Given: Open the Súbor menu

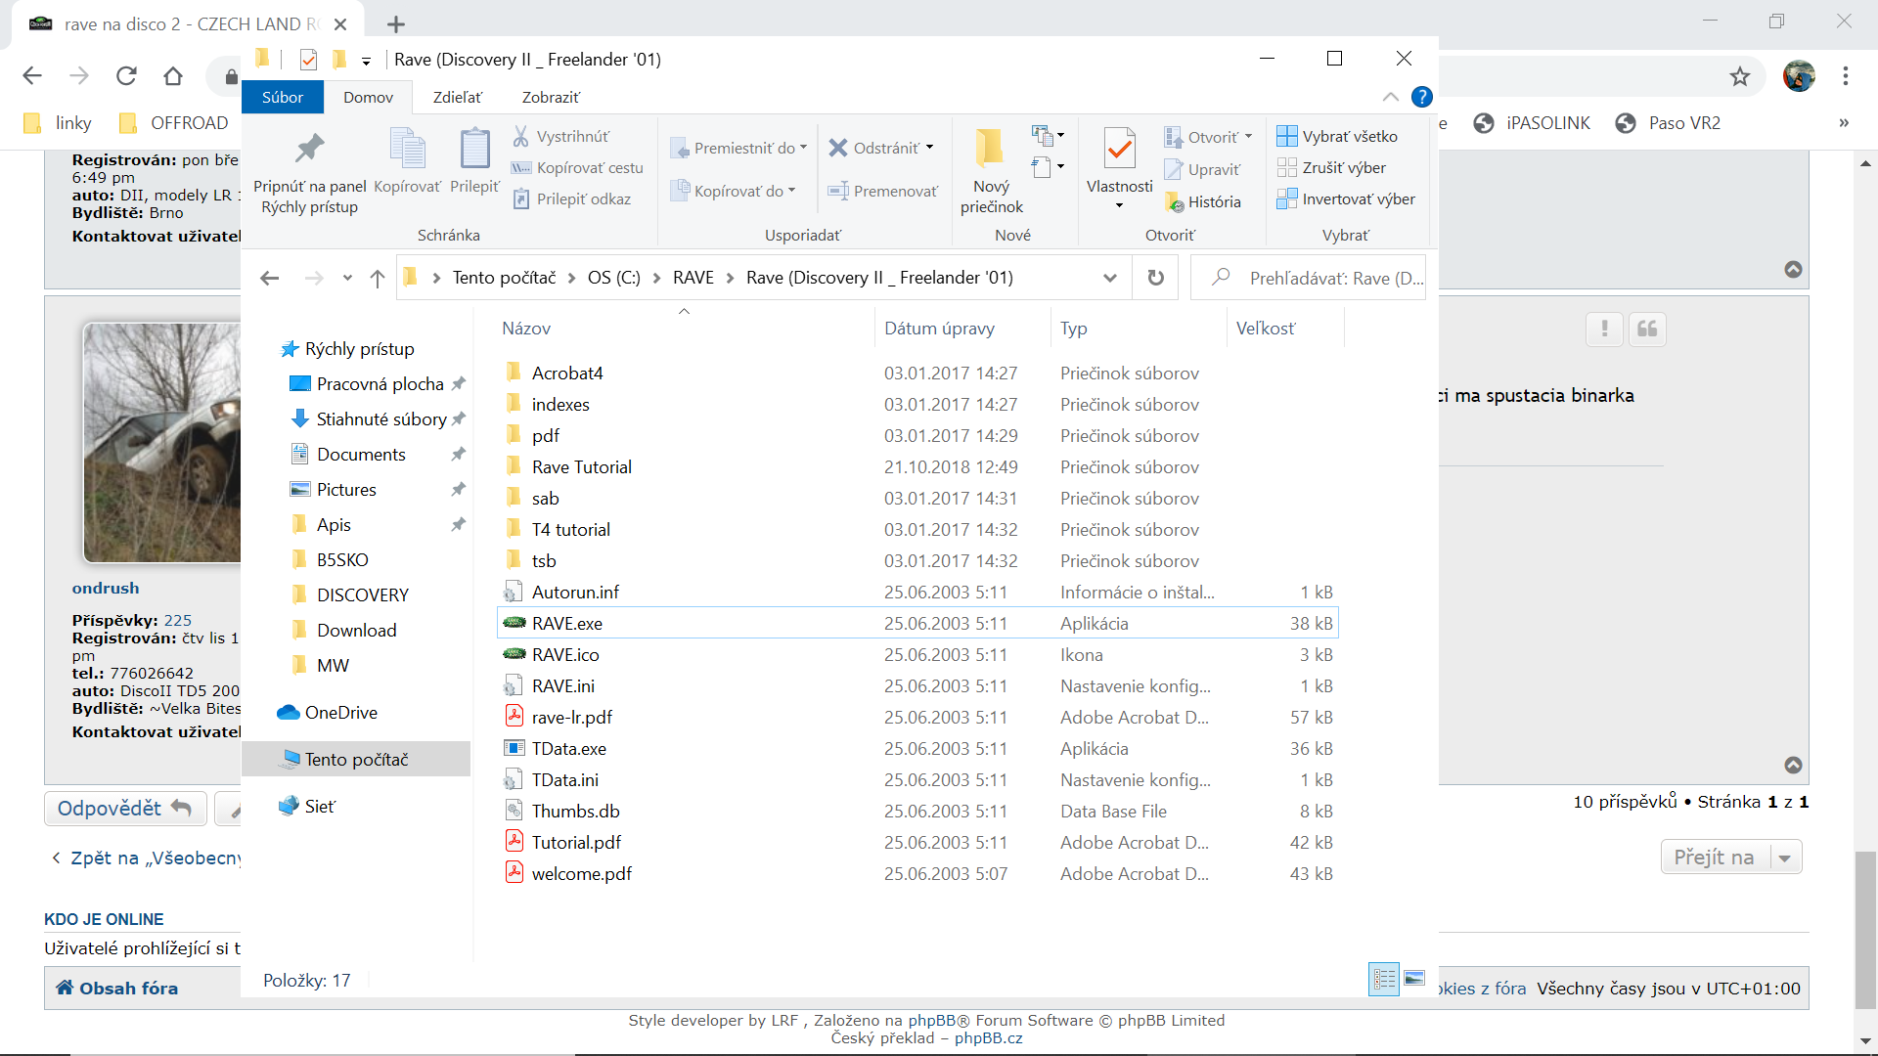Looking at the screenshot, I should [283, 97].
